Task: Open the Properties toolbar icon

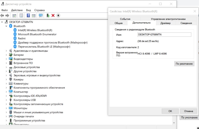Action: pos(21,16)
